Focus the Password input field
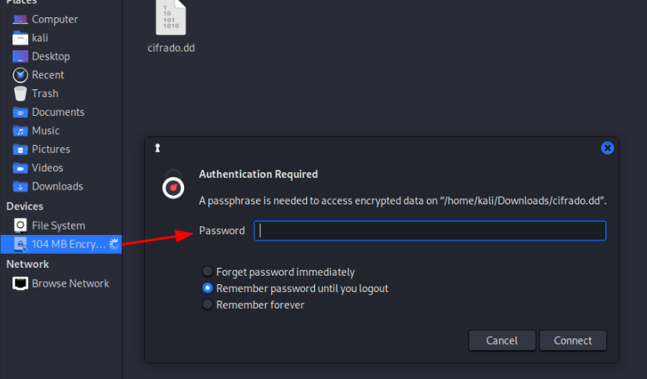647x379 pixels. (430, 230)
